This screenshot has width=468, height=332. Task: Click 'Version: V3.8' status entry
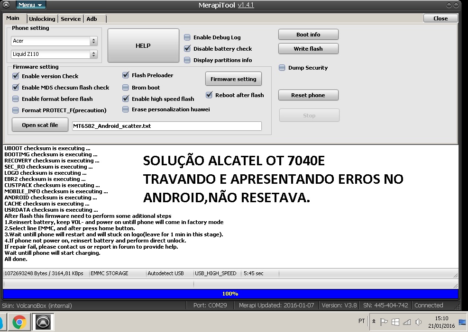pyautogui.click(x=339, y=305)
